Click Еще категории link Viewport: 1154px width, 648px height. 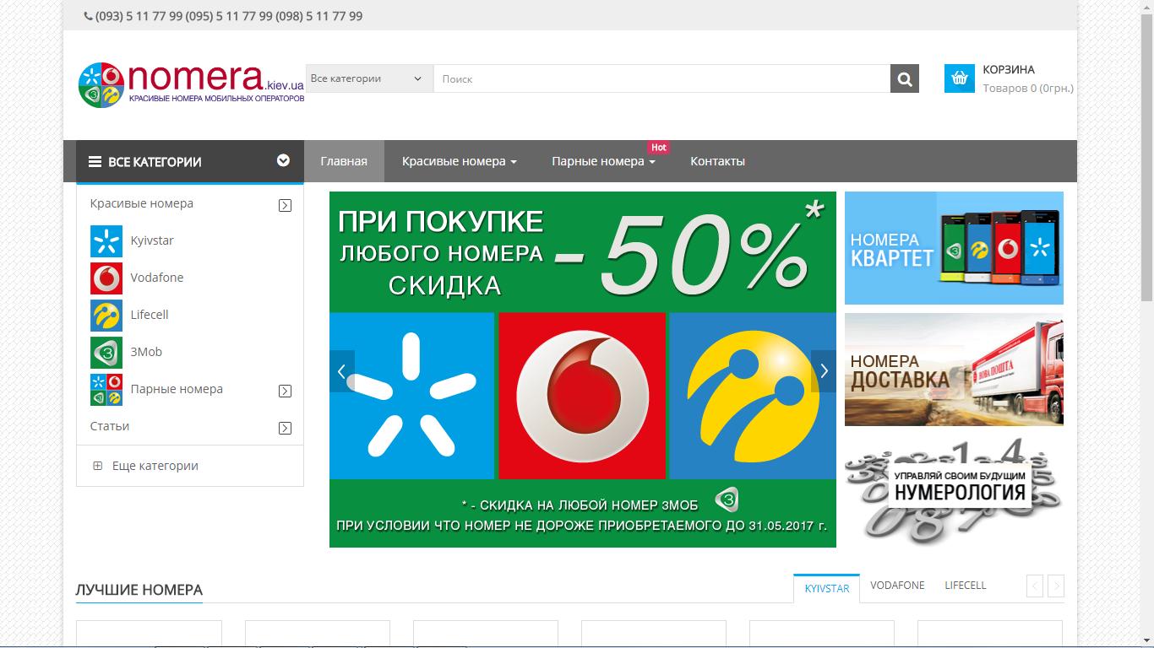155,466
